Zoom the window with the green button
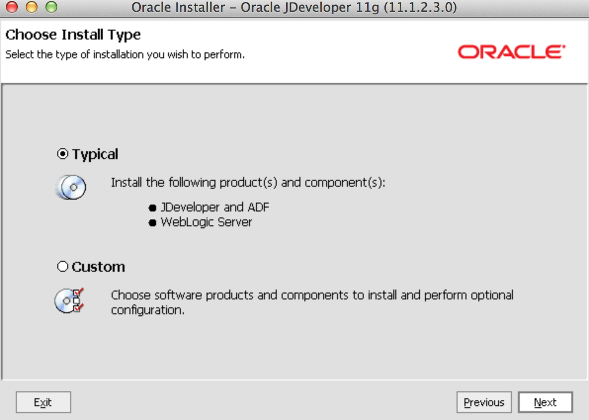 click(x=51, y=7)
